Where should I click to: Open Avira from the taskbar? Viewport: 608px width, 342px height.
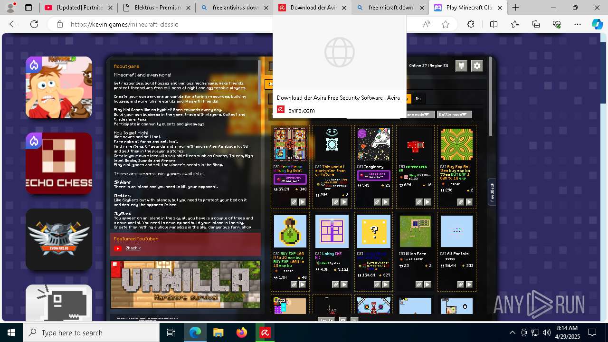pyautogui.click(x=265, y=332)
